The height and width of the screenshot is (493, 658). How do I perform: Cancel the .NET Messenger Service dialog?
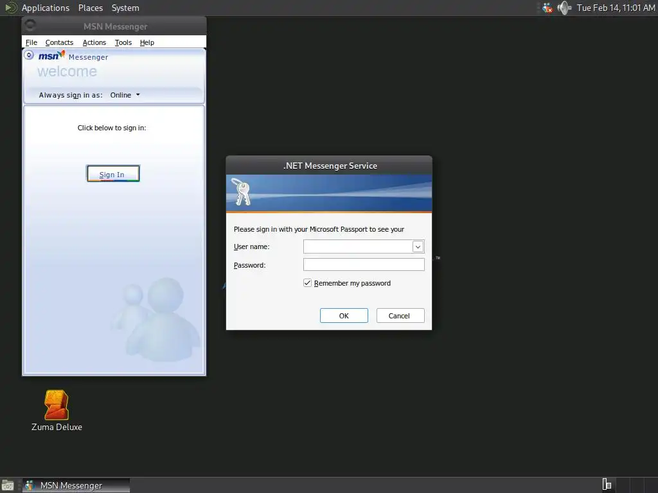[400, 316]
